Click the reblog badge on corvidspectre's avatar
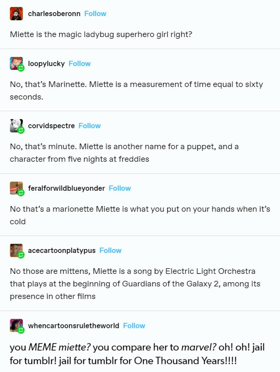 pos(21,131)
